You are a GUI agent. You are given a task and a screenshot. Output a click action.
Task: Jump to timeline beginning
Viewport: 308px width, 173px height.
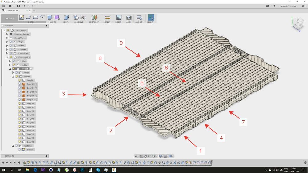click(3, 163)
